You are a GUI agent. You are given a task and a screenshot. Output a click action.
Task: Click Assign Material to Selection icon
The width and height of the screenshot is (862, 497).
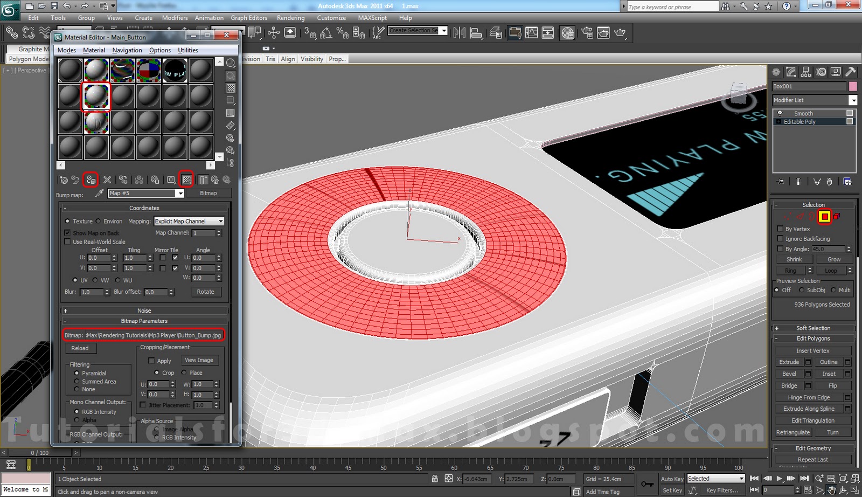91,180
